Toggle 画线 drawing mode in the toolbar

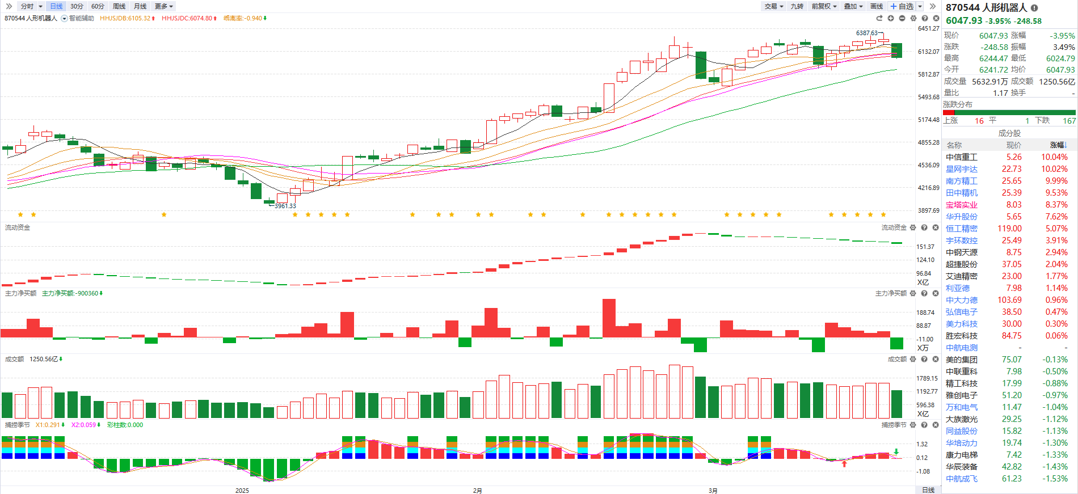877,6
